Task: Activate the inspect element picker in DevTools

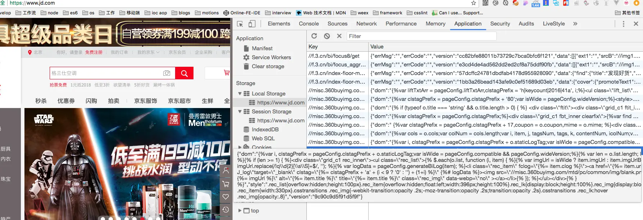Action: tap(240, 24)
